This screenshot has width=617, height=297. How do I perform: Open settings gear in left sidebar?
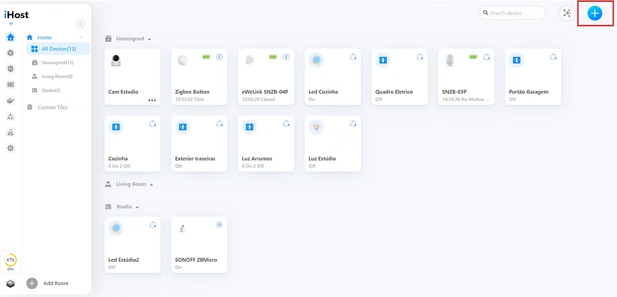(x=10, y=148)
